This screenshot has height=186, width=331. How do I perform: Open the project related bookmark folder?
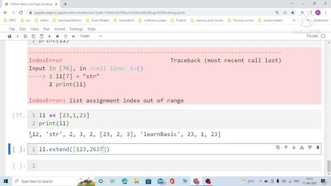click(270, 20)
